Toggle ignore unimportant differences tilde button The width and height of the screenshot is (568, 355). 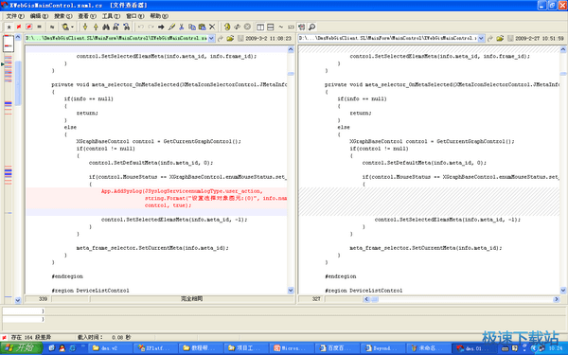(x=281, y=27)
